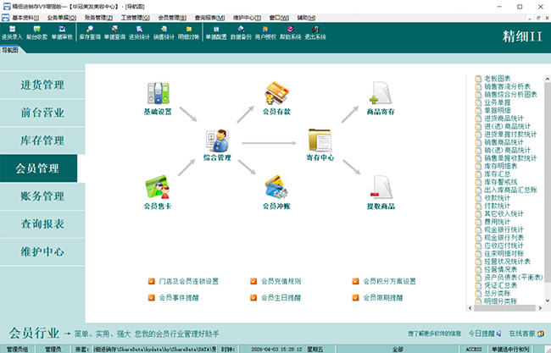Toggle the 会员积分方案设置 checkbox
Screen dimensions: 551x353
click(x=356, y=281)
